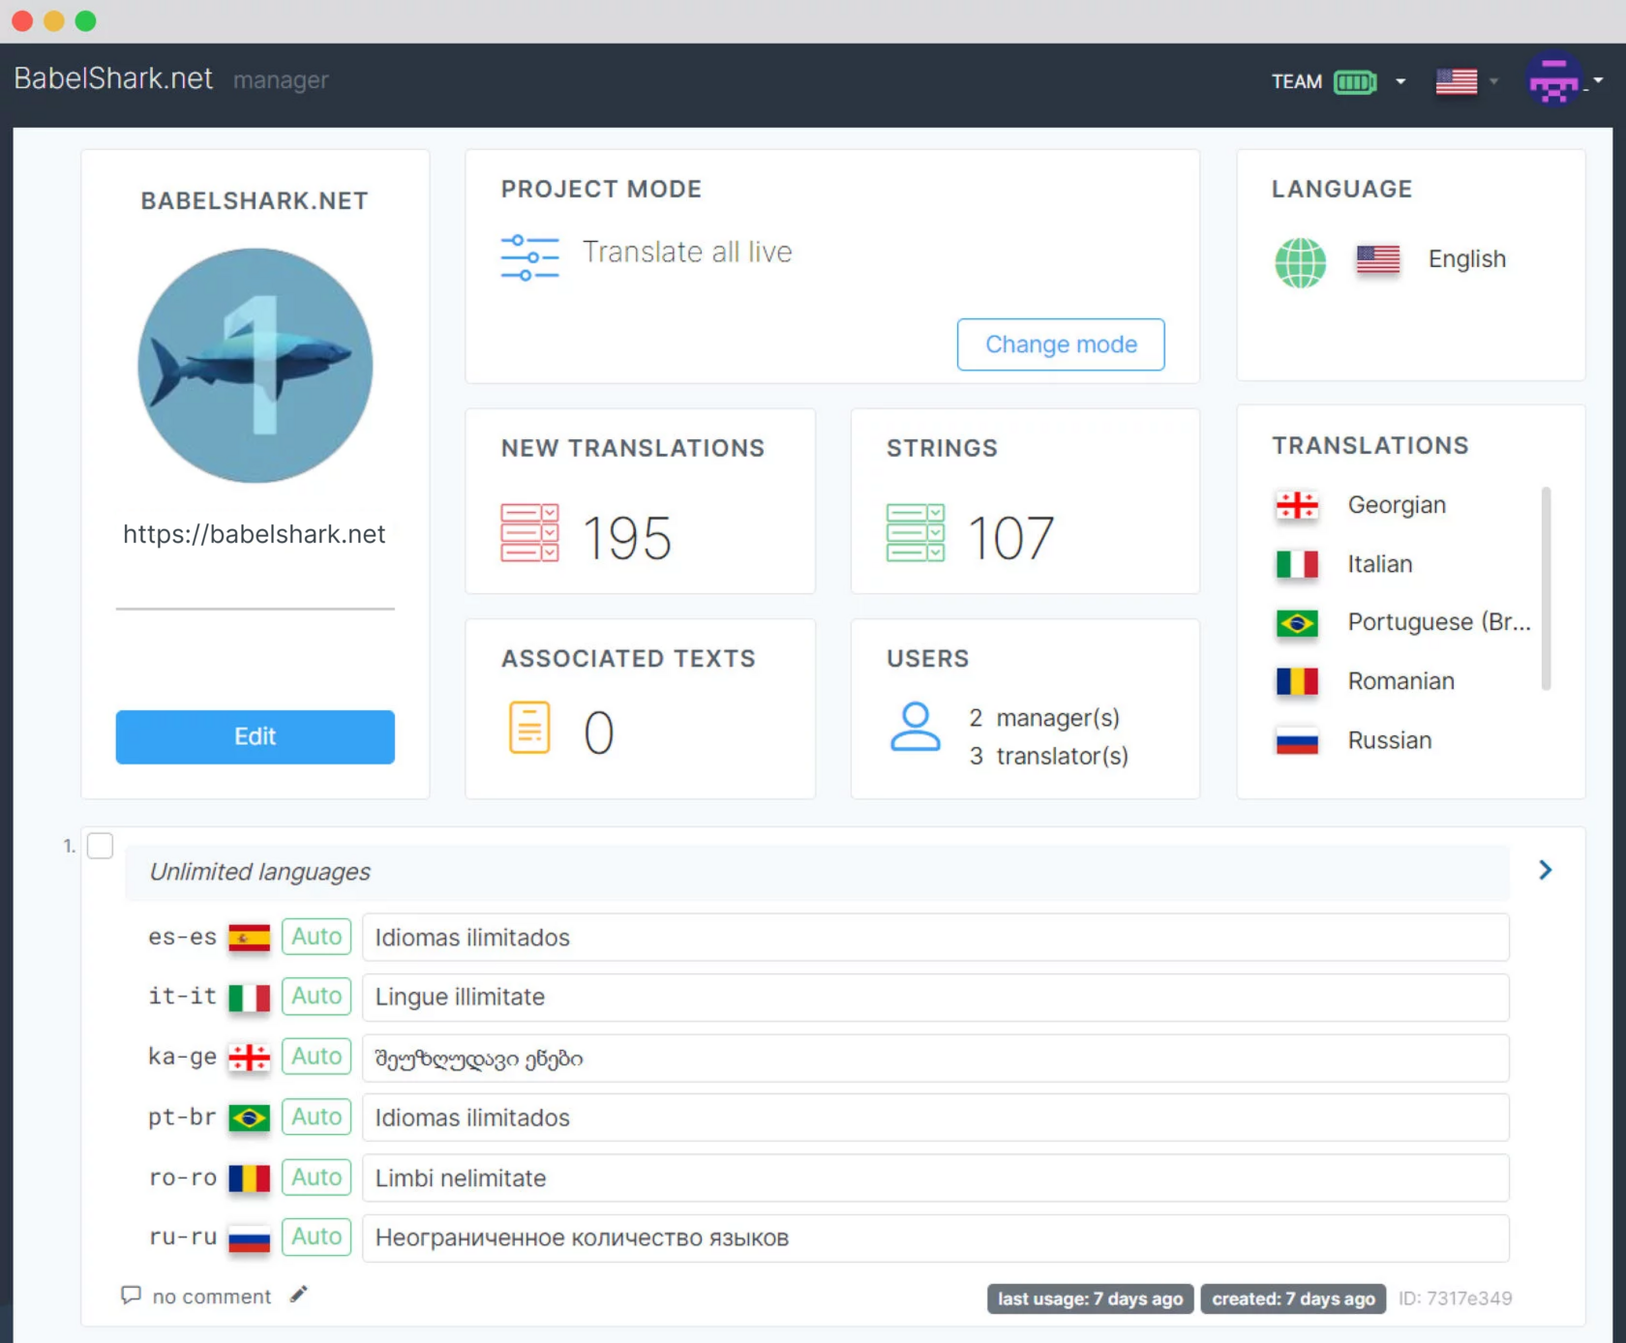Open the language flag dropdown in header
1626x1343 pixels.
point(1493,82)
